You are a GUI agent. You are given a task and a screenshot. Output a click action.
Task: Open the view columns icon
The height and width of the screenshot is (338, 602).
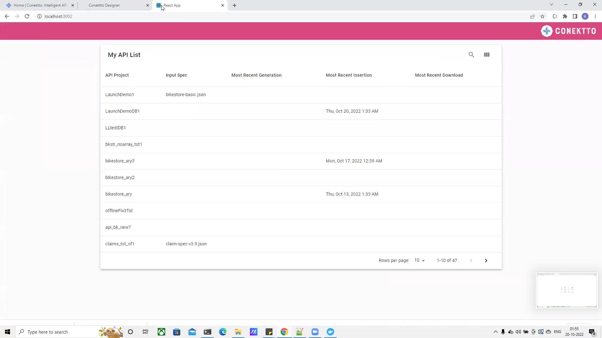pyautogui.click(x=487, y=55)
